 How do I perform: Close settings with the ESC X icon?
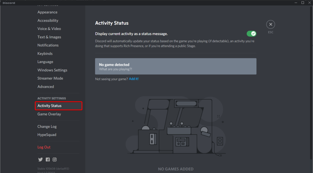271,24
